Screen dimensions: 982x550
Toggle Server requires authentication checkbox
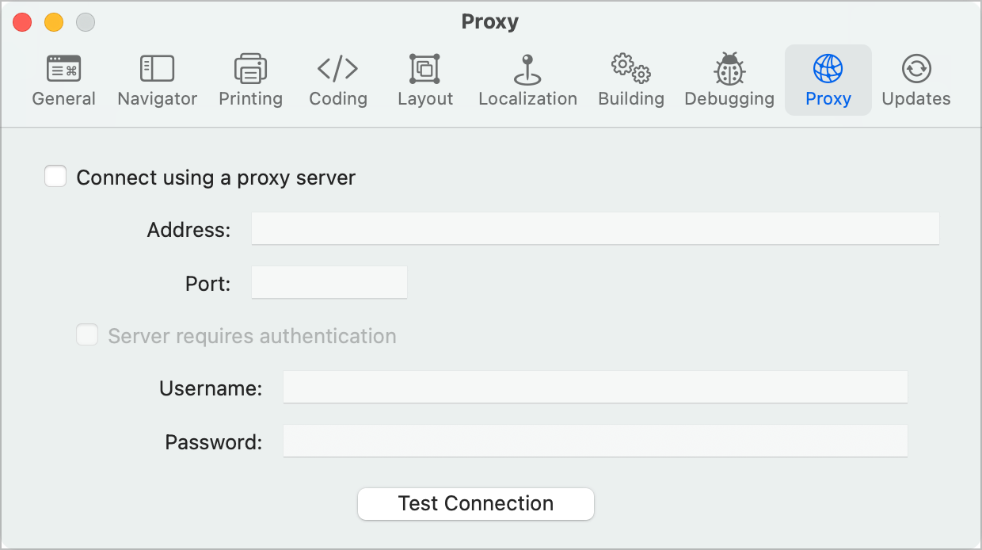[87, 335]
